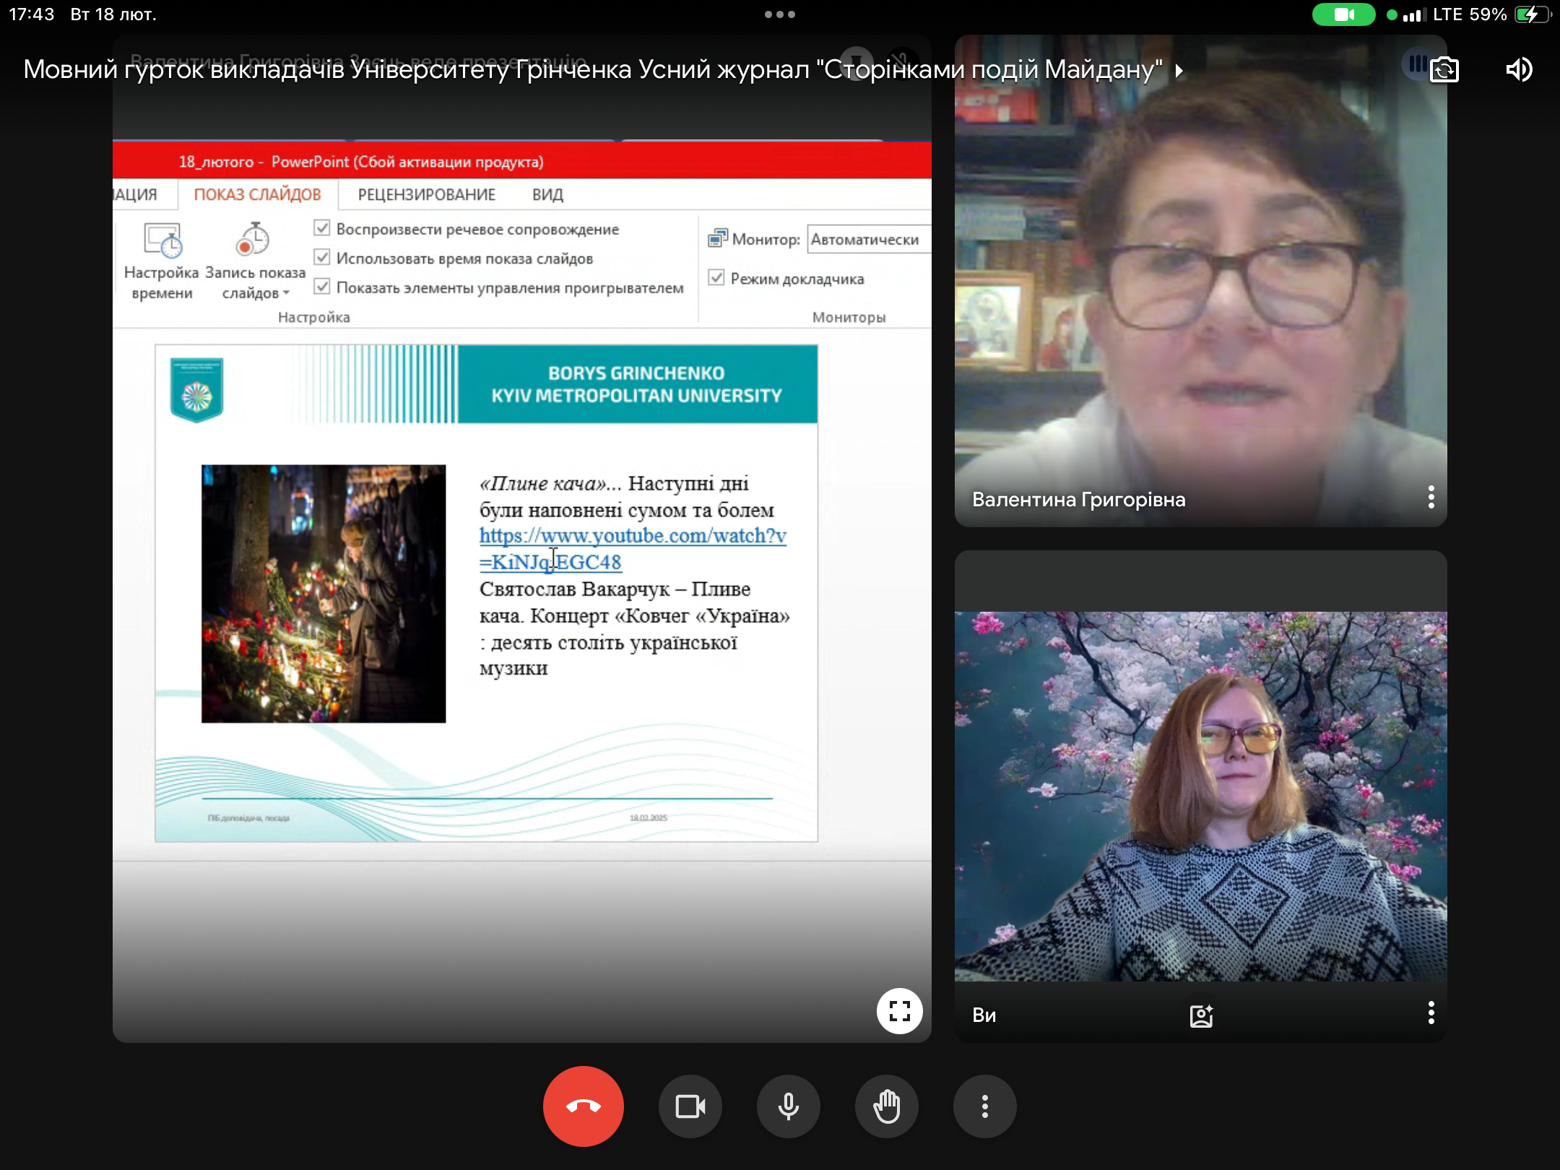Raise hand in the meeting

click(x=886, y=1106)
